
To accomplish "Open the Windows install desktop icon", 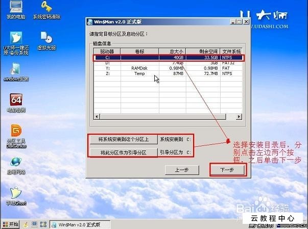I will point(16,72).
